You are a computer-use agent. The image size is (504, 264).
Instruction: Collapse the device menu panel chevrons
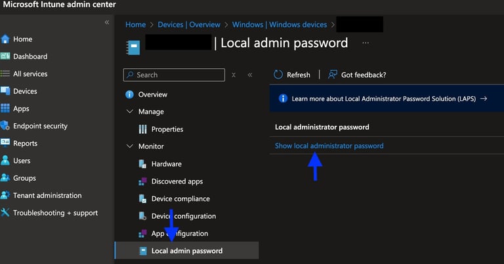[x=250, y=75]
